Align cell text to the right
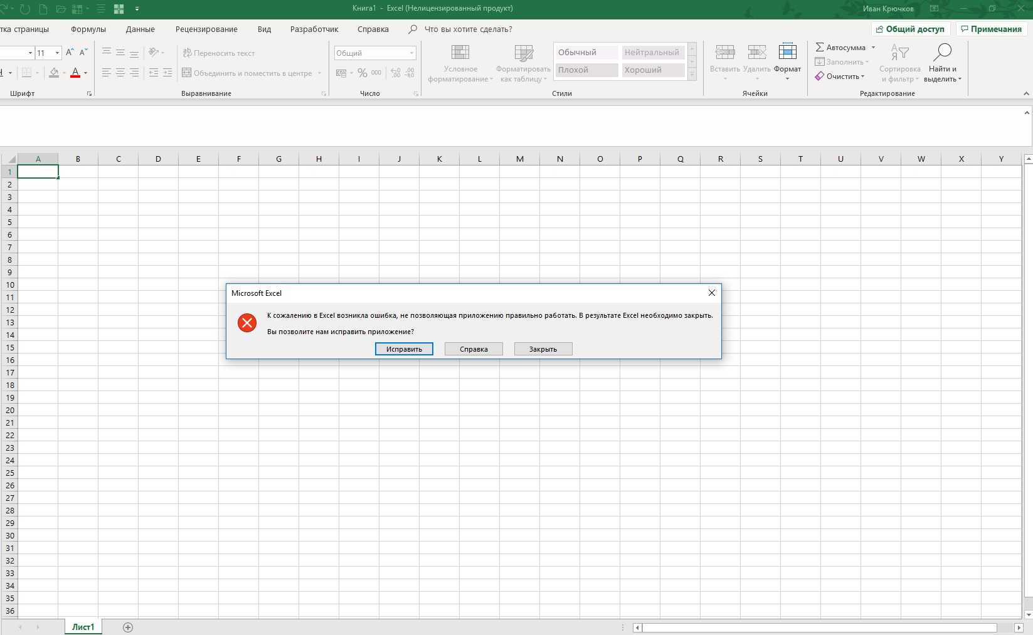1033x635 pixels. click(x=134, y=73)
